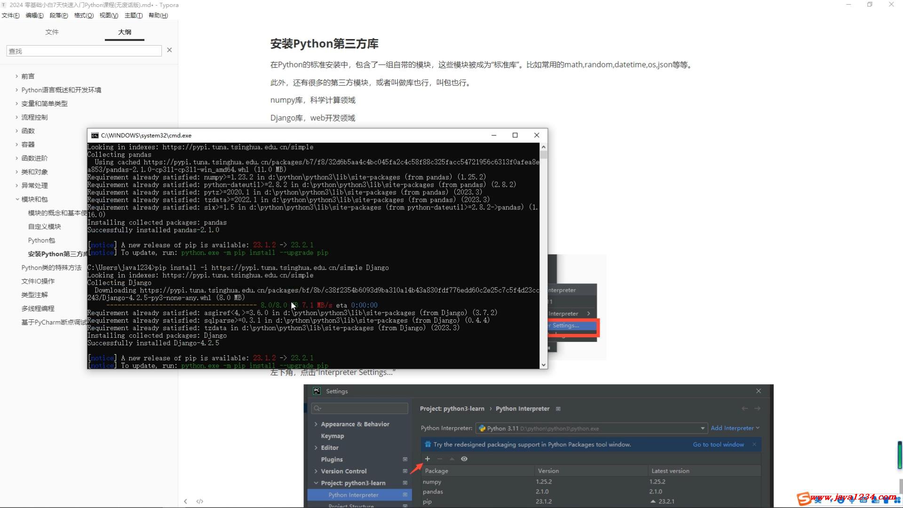Click 'Go to tool window' link in Settings image

pyautogui.click(x=718, y=444)
